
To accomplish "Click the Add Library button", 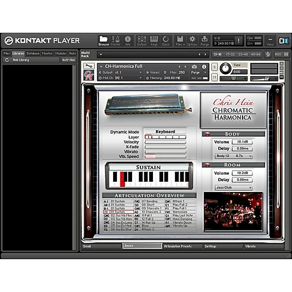I will 21,60.
